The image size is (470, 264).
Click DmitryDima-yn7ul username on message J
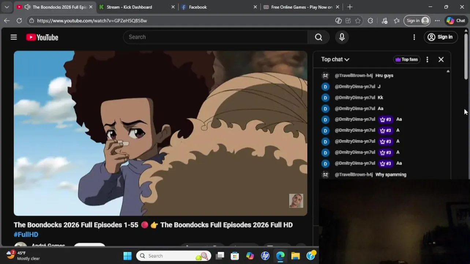tap(355, 87)
